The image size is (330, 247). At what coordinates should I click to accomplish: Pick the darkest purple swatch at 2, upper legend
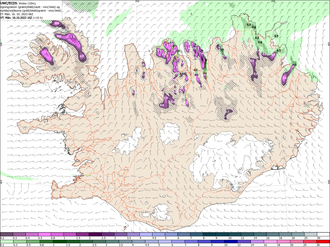(x=95, y=234)
